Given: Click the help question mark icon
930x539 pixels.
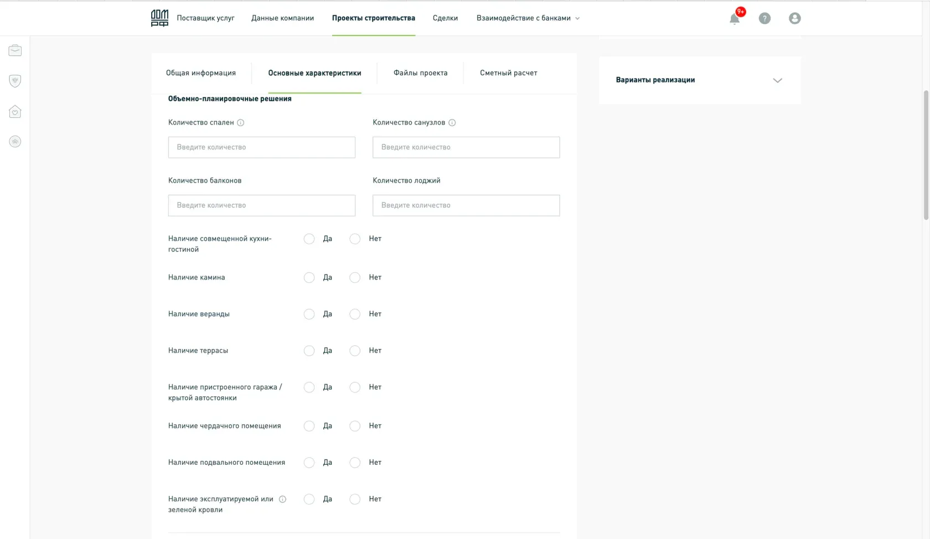Looking at the screenshot, I should [x=764, y=18].
